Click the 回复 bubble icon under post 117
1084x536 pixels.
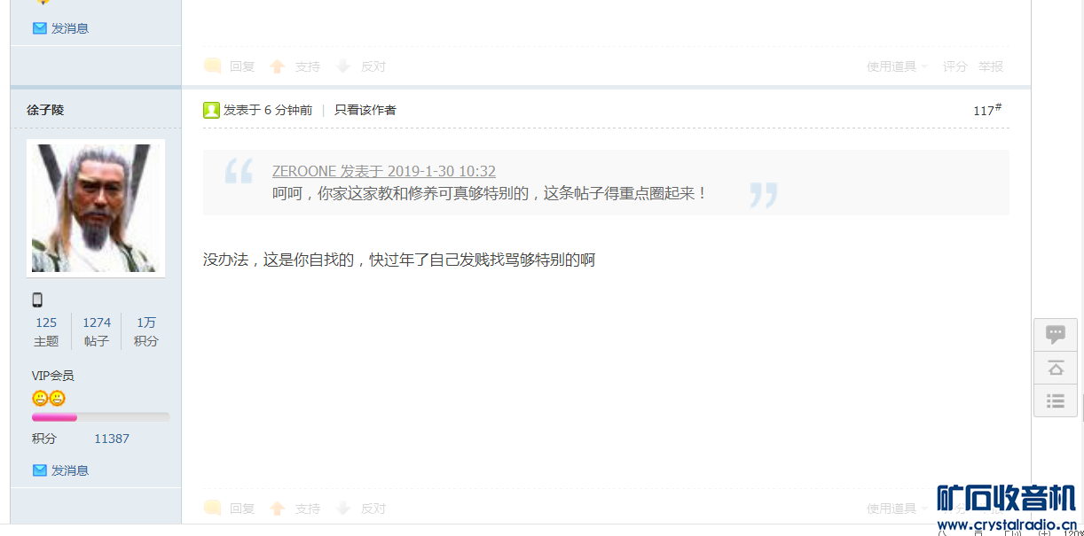coord(212,509)
